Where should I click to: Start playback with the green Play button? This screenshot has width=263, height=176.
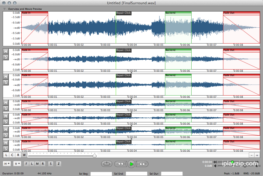click(x=131, y=164)
